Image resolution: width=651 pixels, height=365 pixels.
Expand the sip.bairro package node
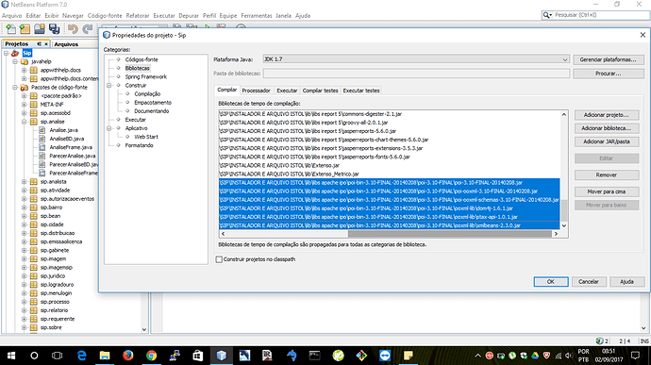25,207
